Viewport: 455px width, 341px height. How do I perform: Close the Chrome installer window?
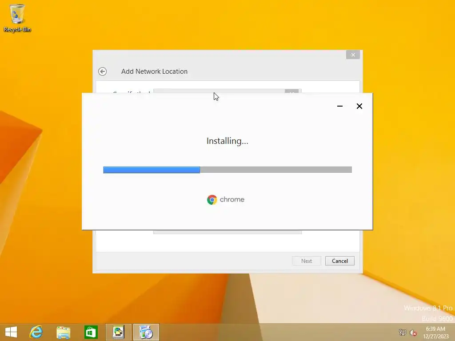(x=359, y=106)
